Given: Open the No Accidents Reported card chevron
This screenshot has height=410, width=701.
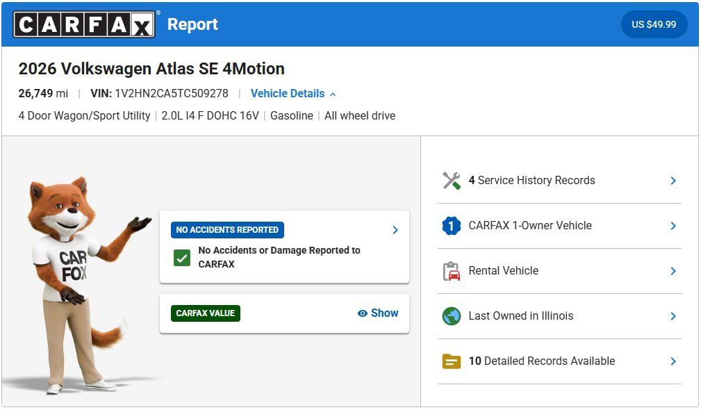Looking at the screenshot, I should 395,230.
